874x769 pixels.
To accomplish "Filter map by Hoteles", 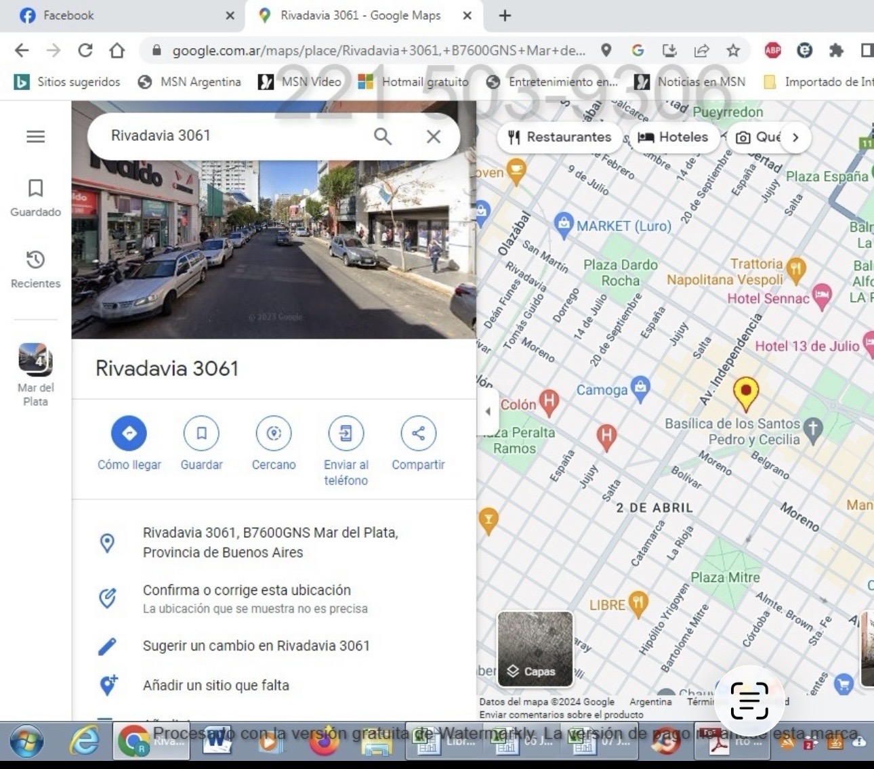I will (673, 137).
